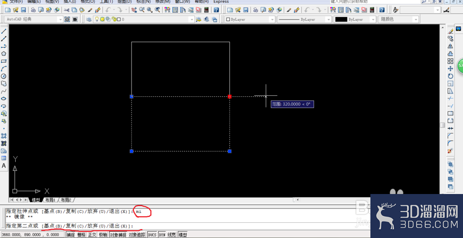Switch to the 布局1 layout tab
This screenshot has height=238, width=463.
[x=50, y=200]
